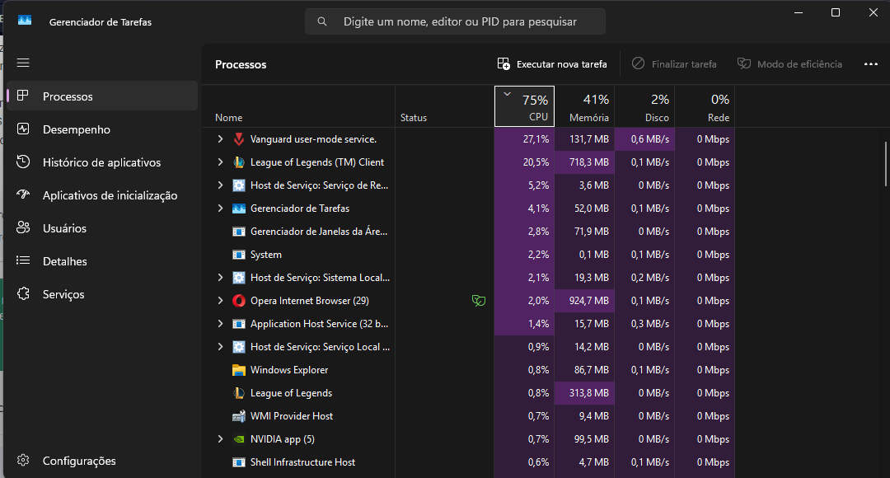890x478 pixels.
Task: Expand Host de Serviço: Serviço Local row
Action: [x=220, y=347]
